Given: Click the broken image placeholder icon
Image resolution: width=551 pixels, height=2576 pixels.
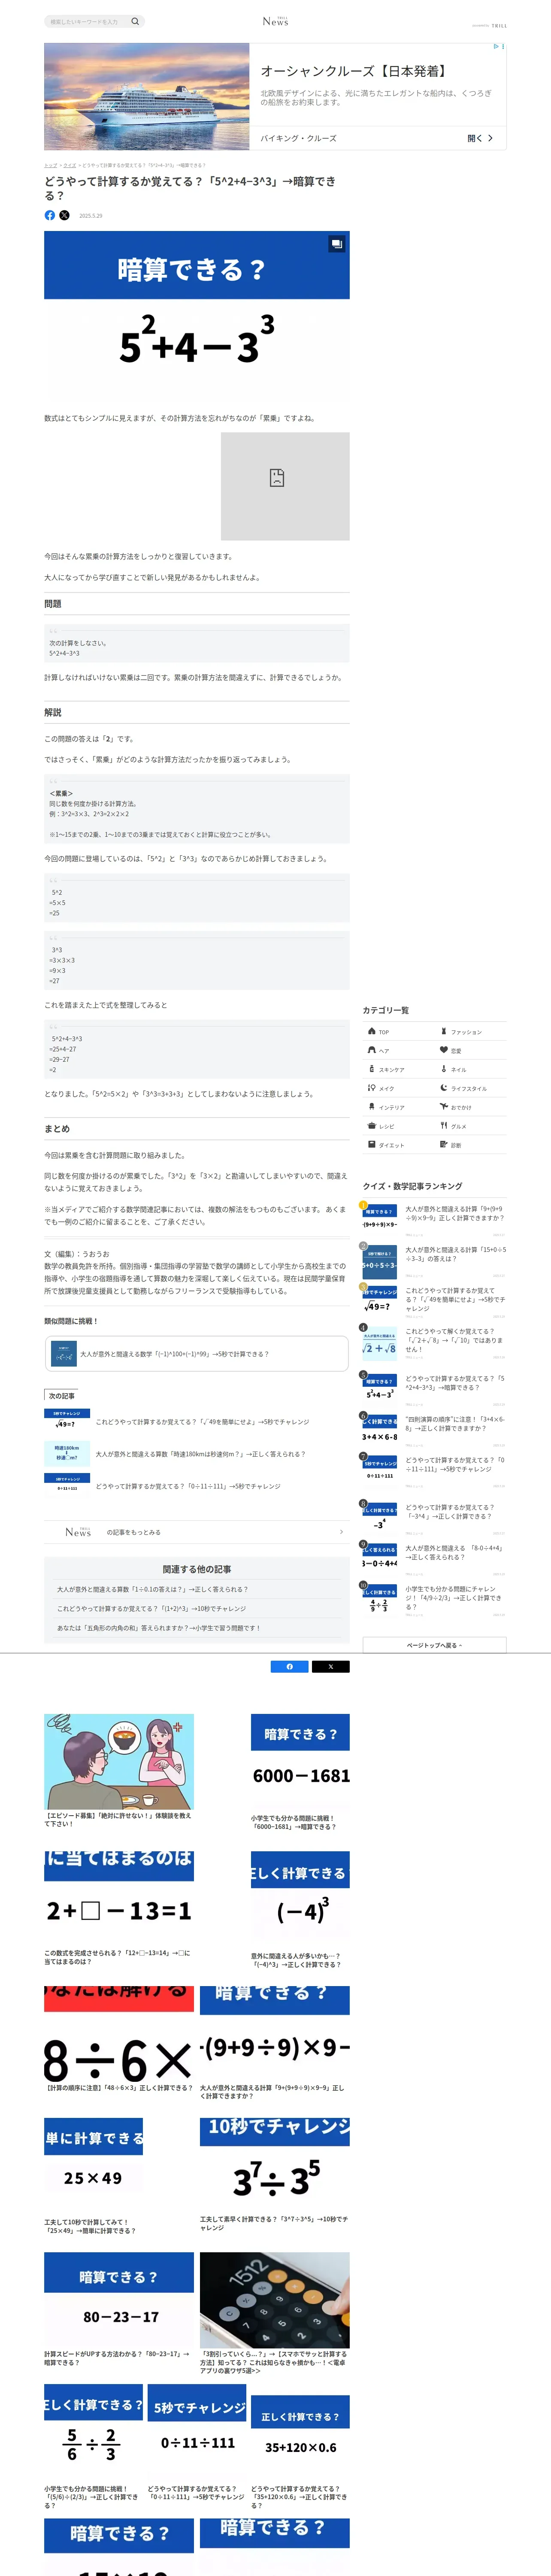Looking at the screenshot, I should click(277, 477).
